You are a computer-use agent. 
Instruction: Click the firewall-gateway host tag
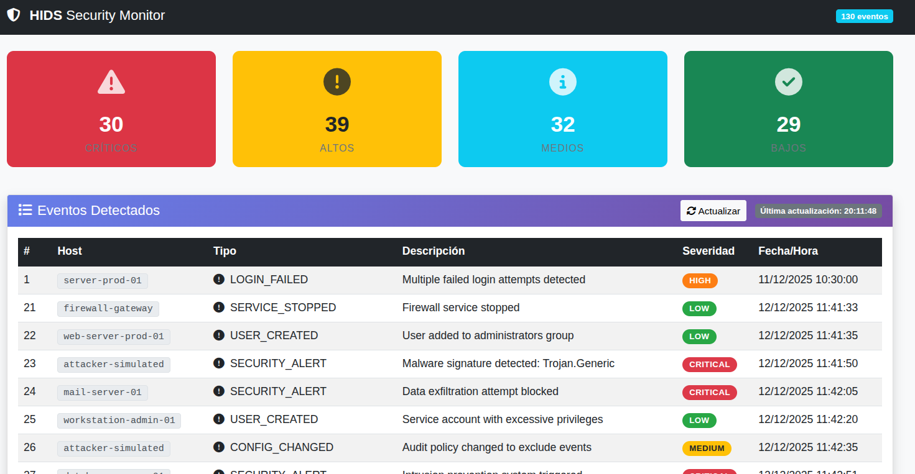coord(108,308)
